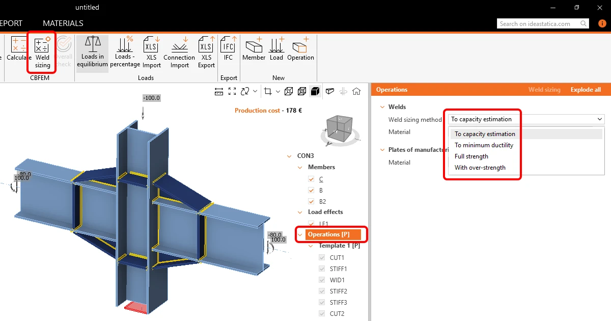The width and height of the screenshot is (611, 321).
Task: Open the Weld sizing tool
Action: [43, 53]
